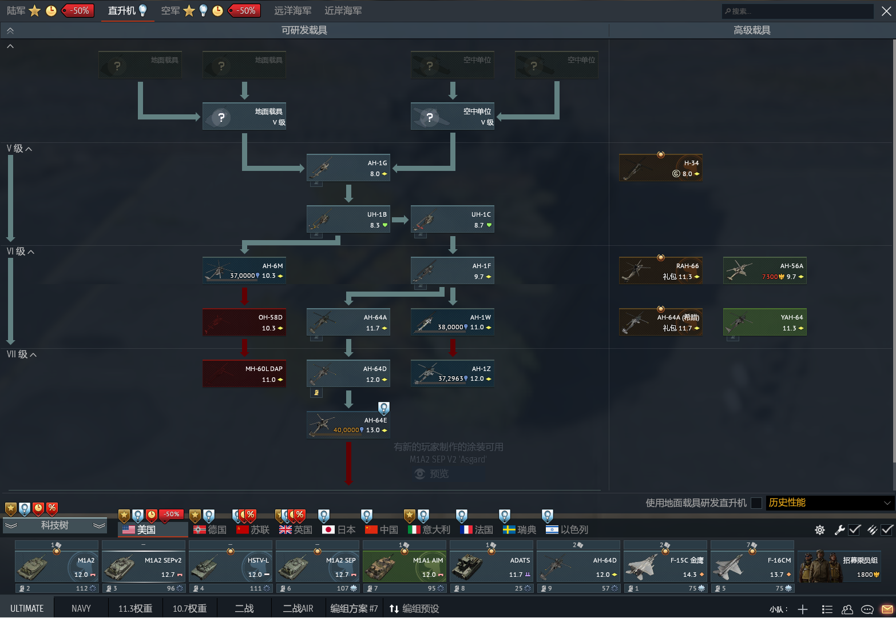Expand the 科技树 panel selector

click(x=55, y=525)
